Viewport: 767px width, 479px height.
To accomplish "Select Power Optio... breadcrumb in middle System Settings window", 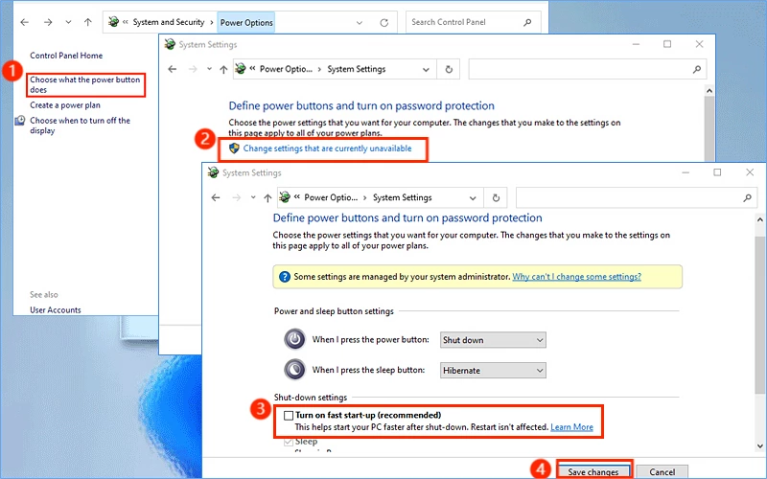I will [x=286, y=69].
